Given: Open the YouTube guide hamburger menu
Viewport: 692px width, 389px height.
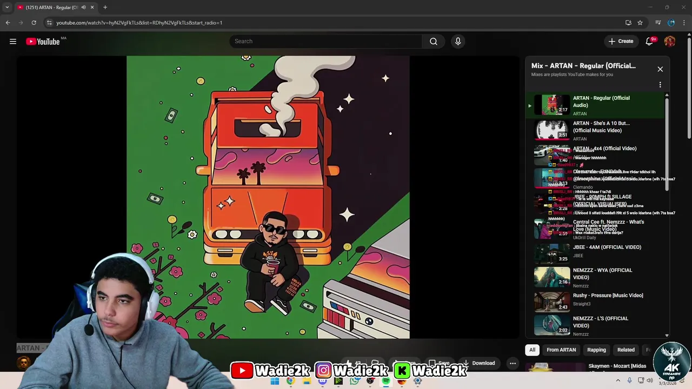Looking at the screenshot, I should click(13, 41).
